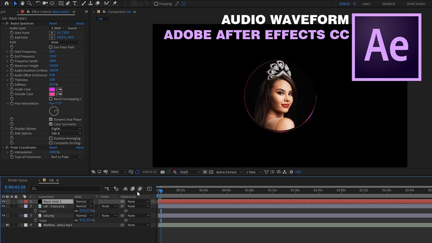Open the 'Active Camera' view dropdown
Viewport: 432px width, 243px height.
(229, 172)
